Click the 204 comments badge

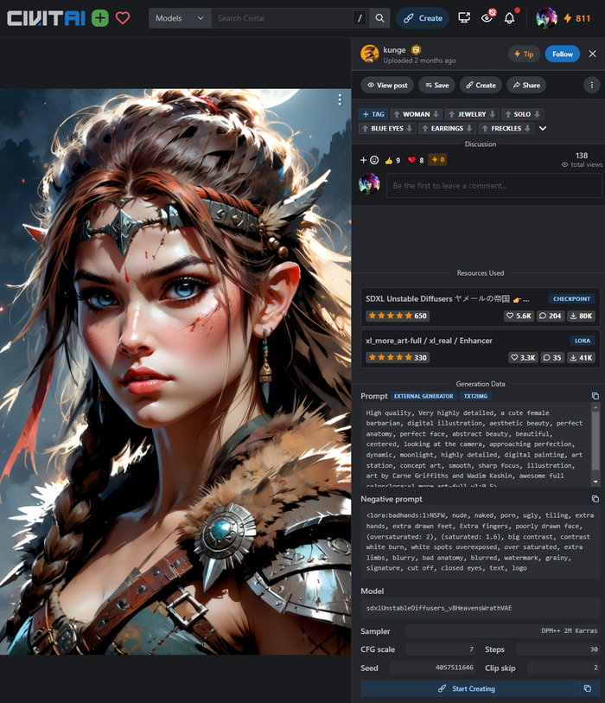pos(550,316)
